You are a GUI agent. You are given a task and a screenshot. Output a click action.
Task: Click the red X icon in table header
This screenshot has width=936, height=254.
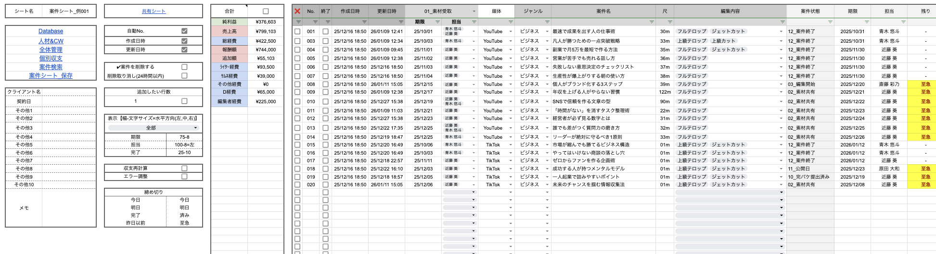[297, 11]
